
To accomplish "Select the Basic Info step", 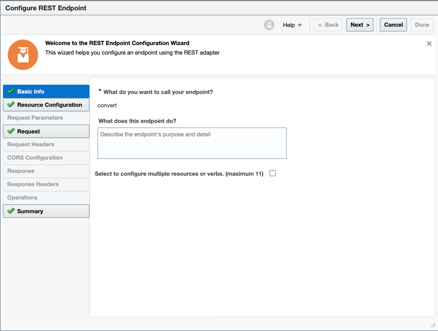I will [x=36, y=91].
